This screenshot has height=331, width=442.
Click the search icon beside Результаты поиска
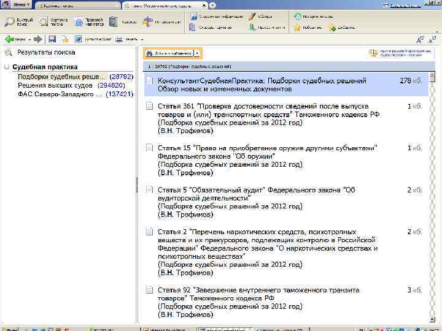[9, 52]
